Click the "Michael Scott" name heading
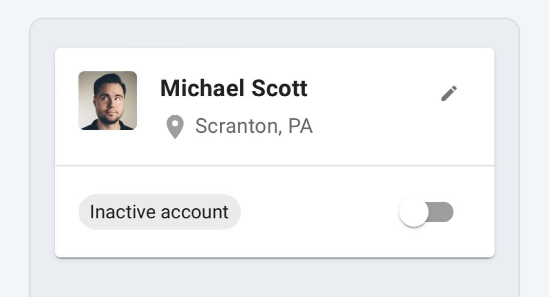Viewport: 549px width, 297px height. pos(233,88)
